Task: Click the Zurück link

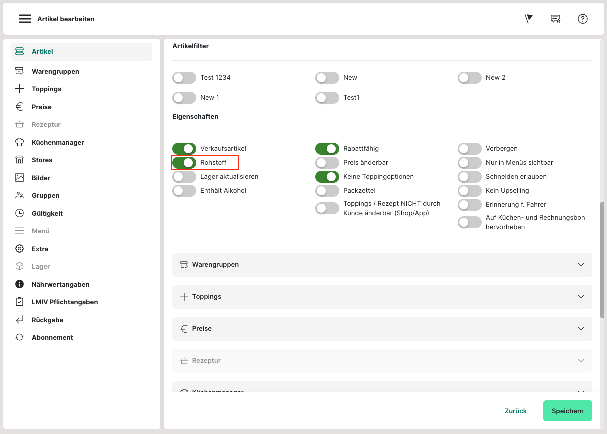Action: click(x=515, y=411)
